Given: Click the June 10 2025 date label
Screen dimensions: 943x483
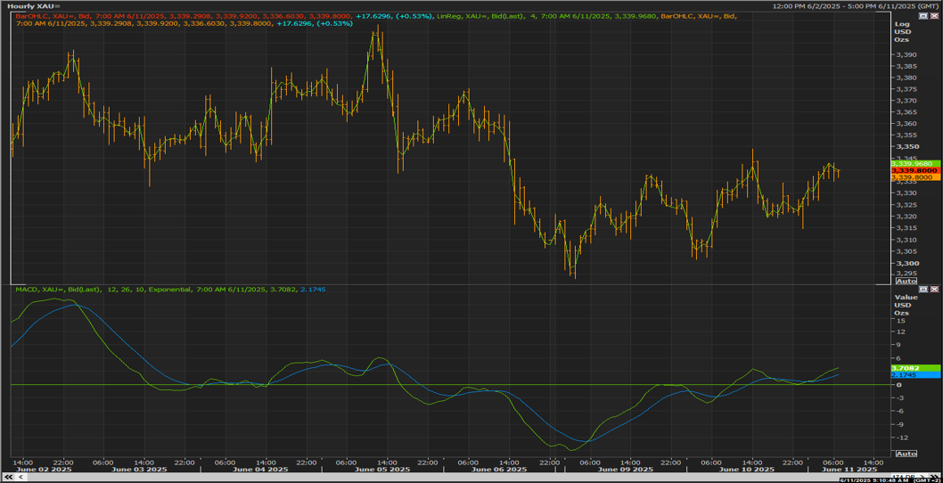Looking at the screenshot, I should coord(746,469).
